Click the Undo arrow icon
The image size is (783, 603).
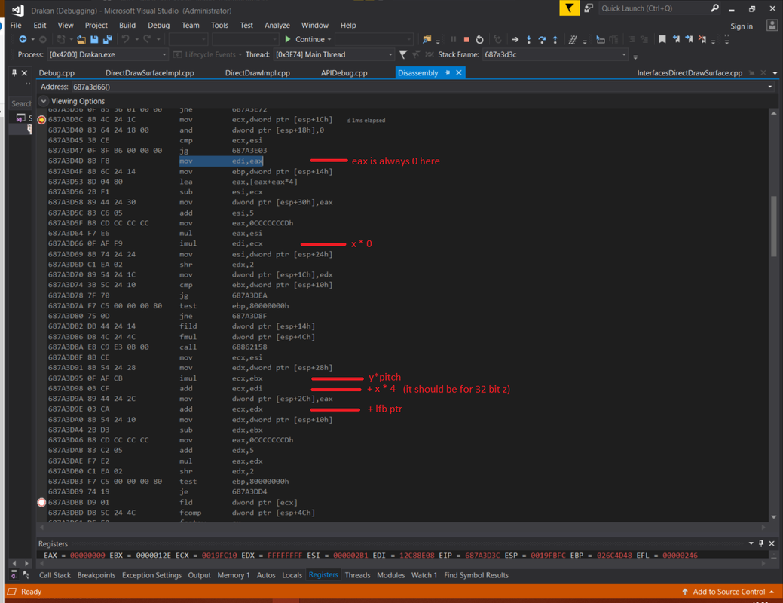[x=125, y=39]
